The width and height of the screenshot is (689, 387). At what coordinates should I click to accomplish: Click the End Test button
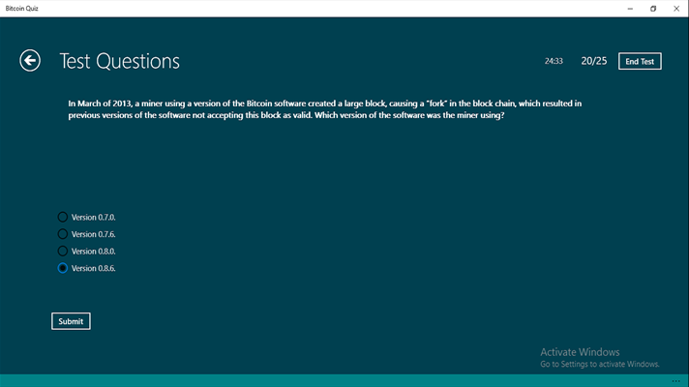click(x=640, y=61)
